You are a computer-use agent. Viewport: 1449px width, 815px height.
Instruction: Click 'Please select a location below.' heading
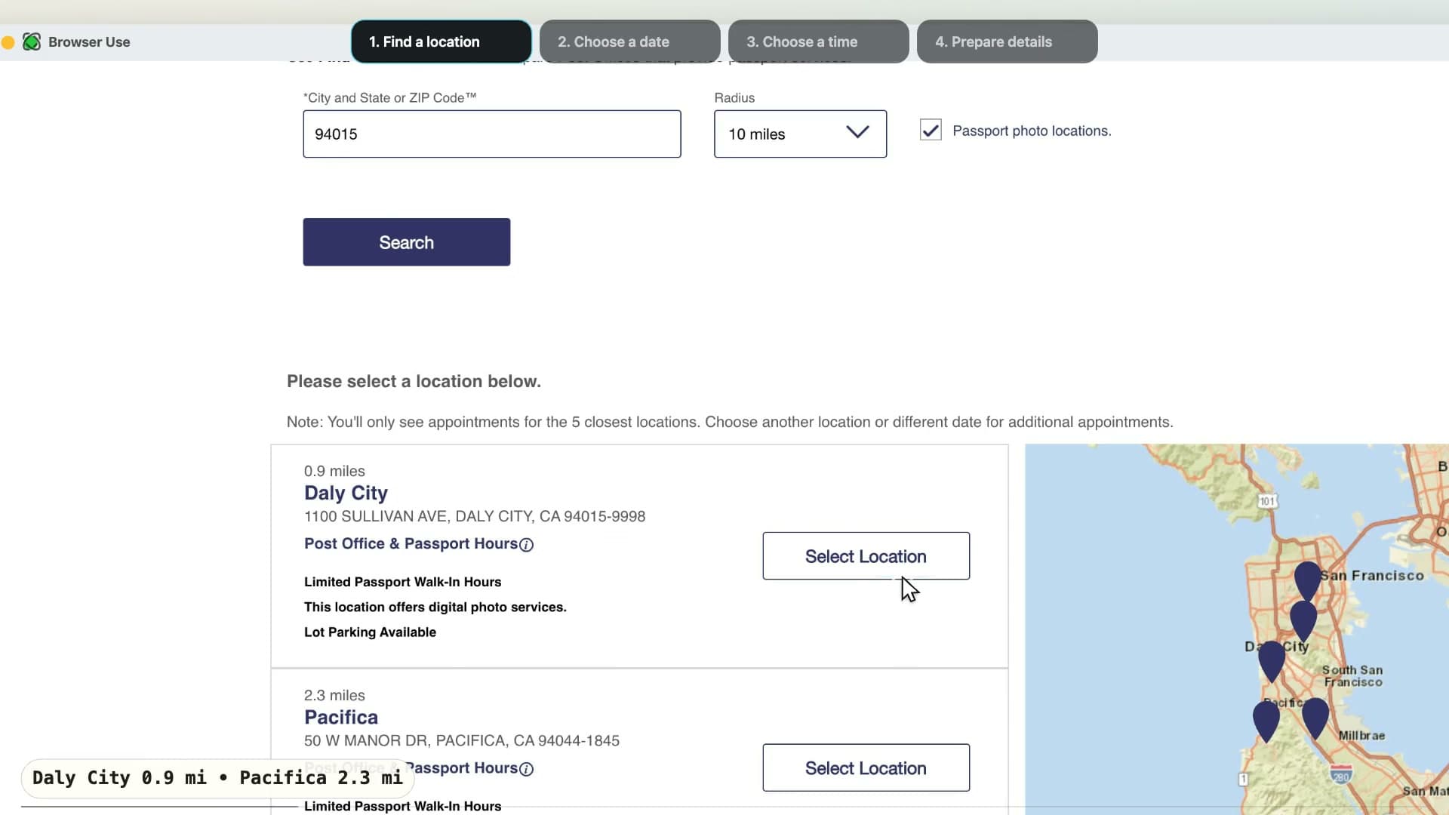(414, 381)
